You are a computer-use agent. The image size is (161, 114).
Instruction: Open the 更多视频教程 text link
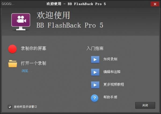(114, 84)
